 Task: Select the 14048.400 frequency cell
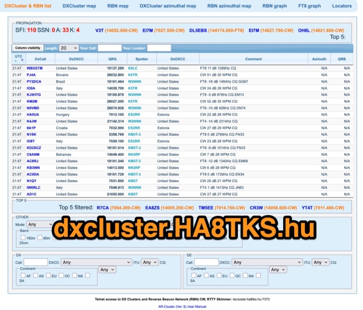(115, 154)
